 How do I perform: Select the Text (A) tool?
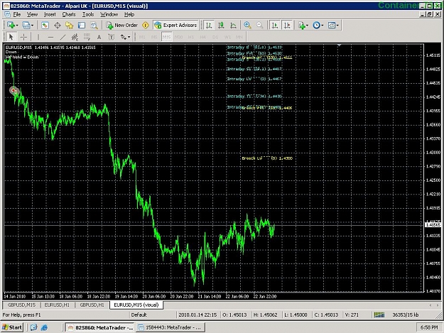(99, 37)
